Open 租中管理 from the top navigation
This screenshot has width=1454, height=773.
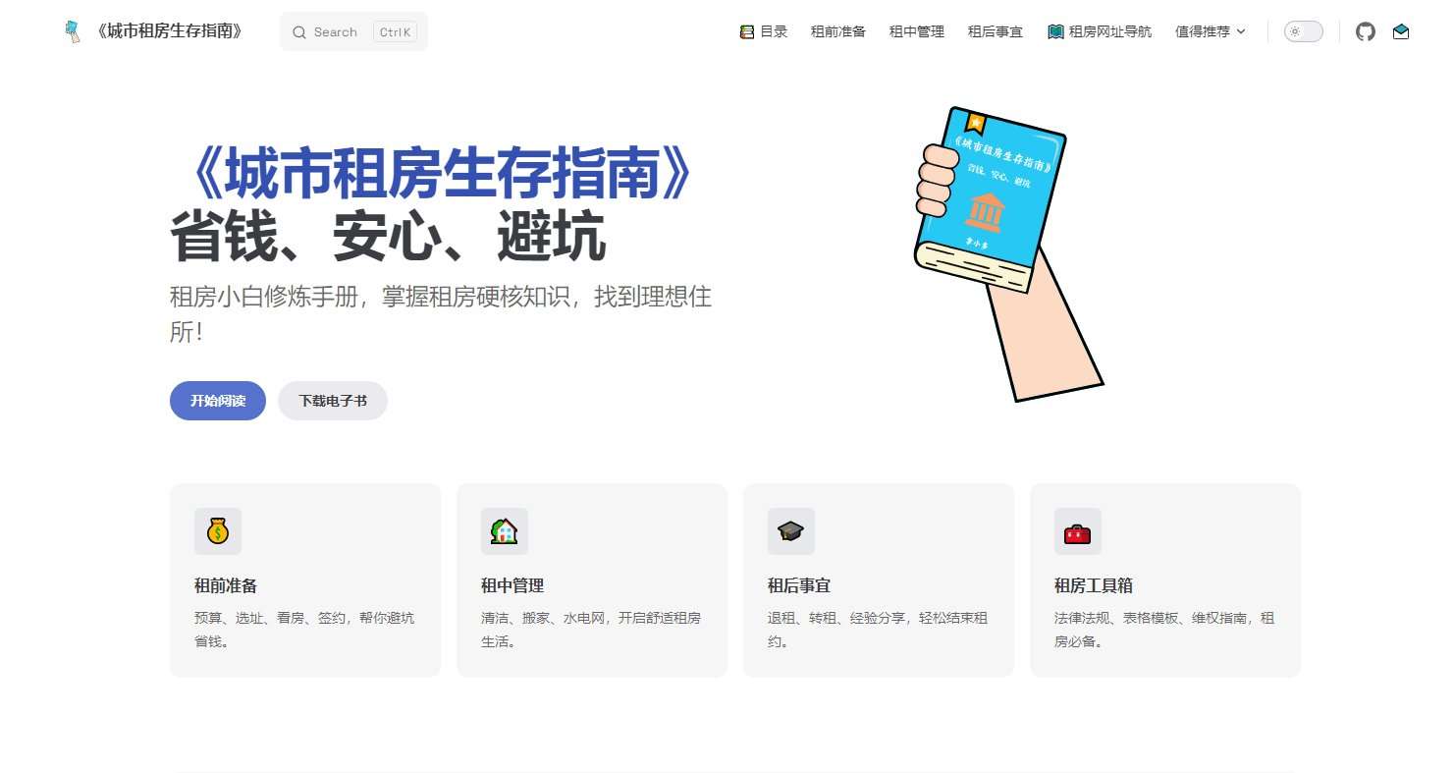pos(917,31)
